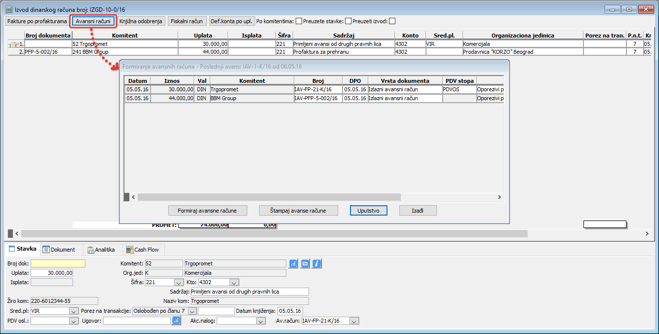Click the pointing-hand marker on row 1
This screenshot has width=659, height=334.
pyautogui.click(x=14, y=44)
